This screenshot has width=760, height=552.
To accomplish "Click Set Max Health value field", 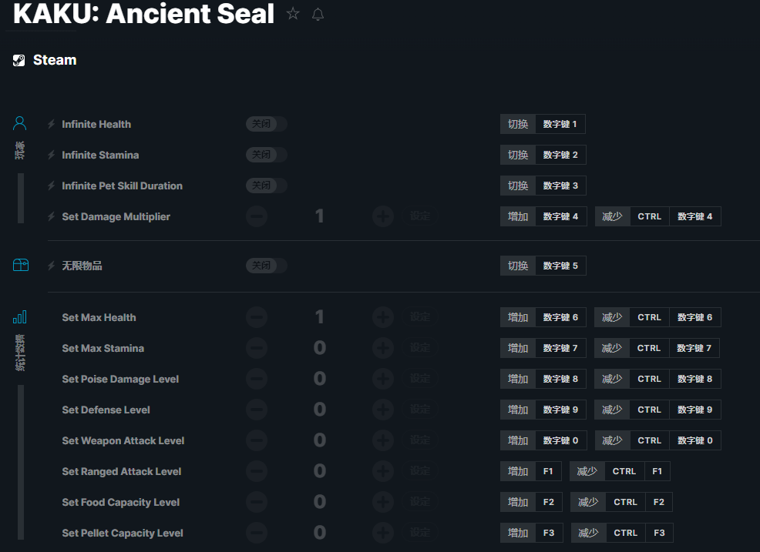I will tap(319, 317).
